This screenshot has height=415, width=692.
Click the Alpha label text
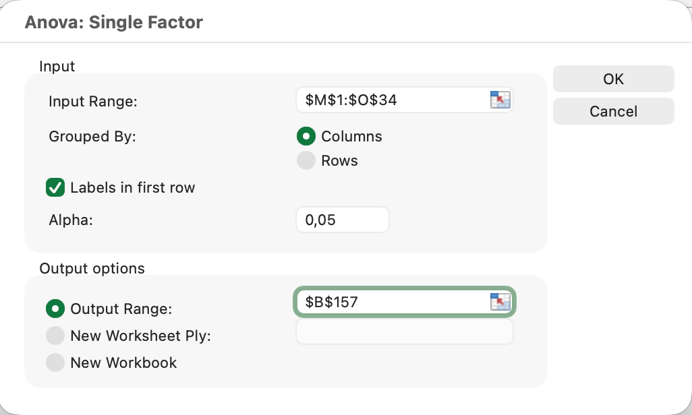tap(71, 220)
